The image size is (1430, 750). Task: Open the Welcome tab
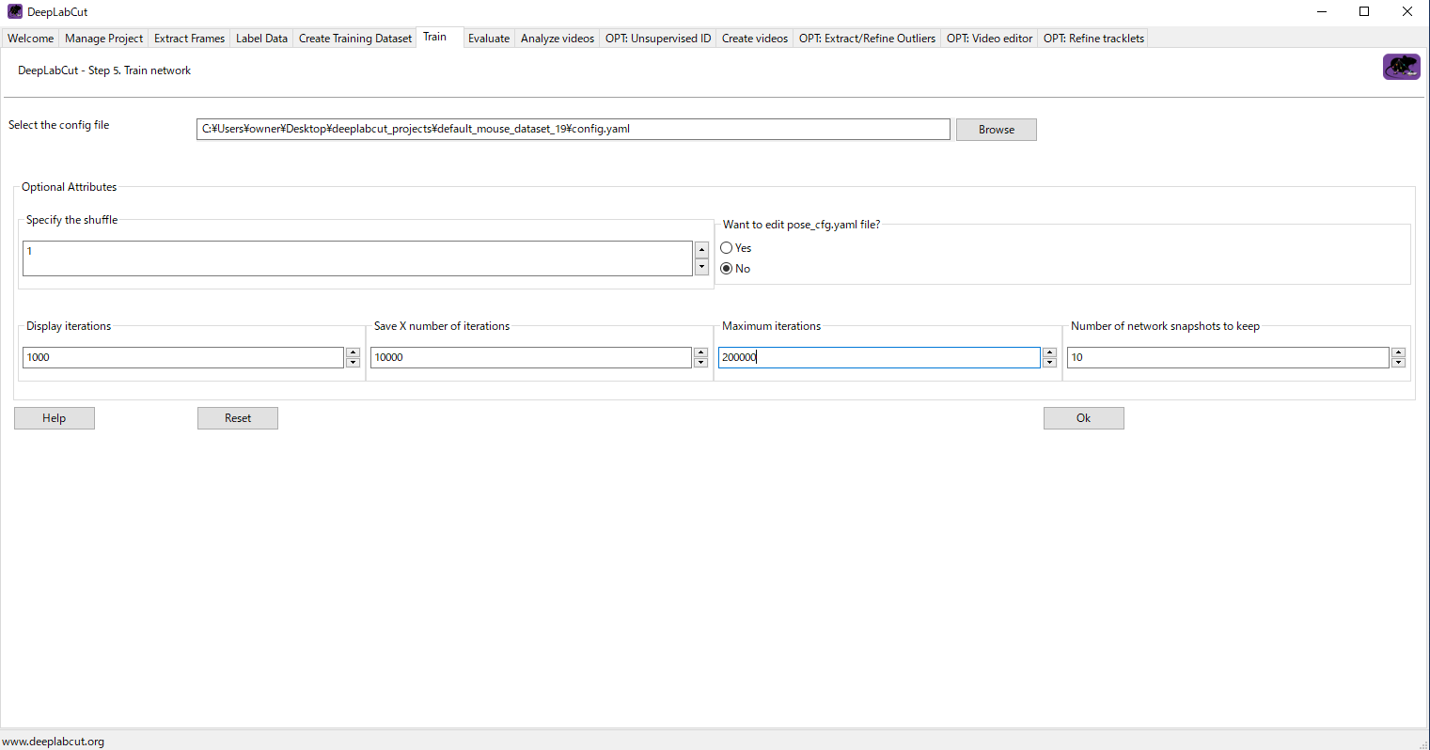pos(31,39)
